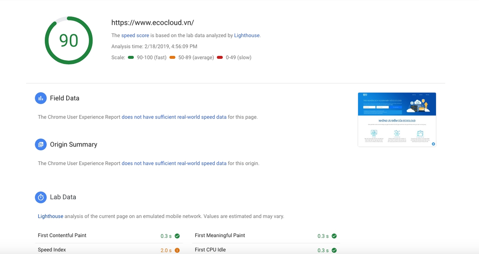This screenshot has width=479, height=254.
Task: Click the red slow scale indicator
Action: pyautogui.click(x=220, y=58)
